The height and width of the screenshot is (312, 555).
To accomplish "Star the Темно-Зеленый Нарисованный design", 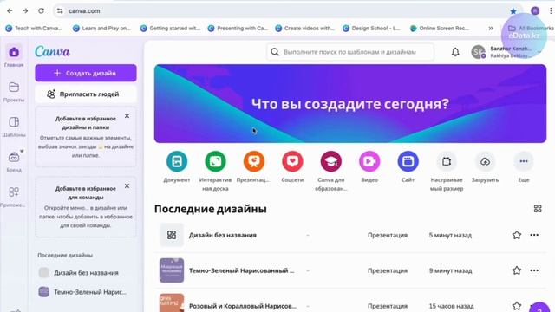I will (x=517, y=270).
